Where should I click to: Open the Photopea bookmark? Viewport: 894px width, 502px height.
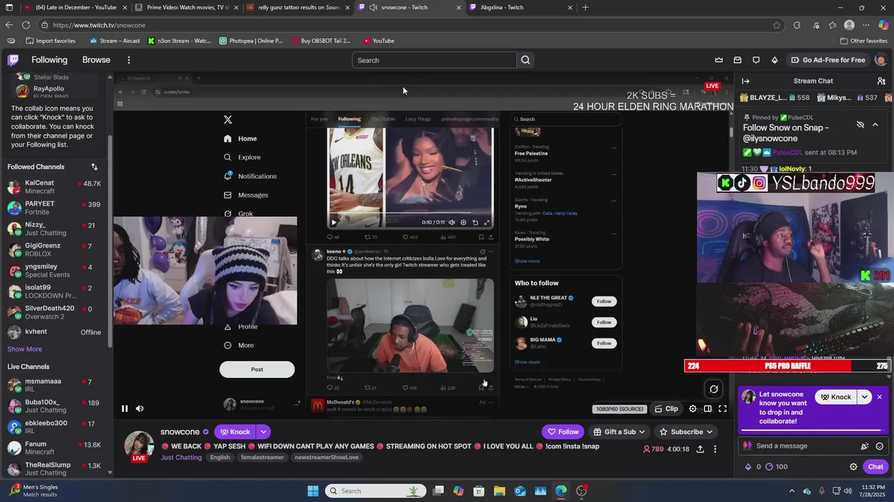[x=251, y=40]
